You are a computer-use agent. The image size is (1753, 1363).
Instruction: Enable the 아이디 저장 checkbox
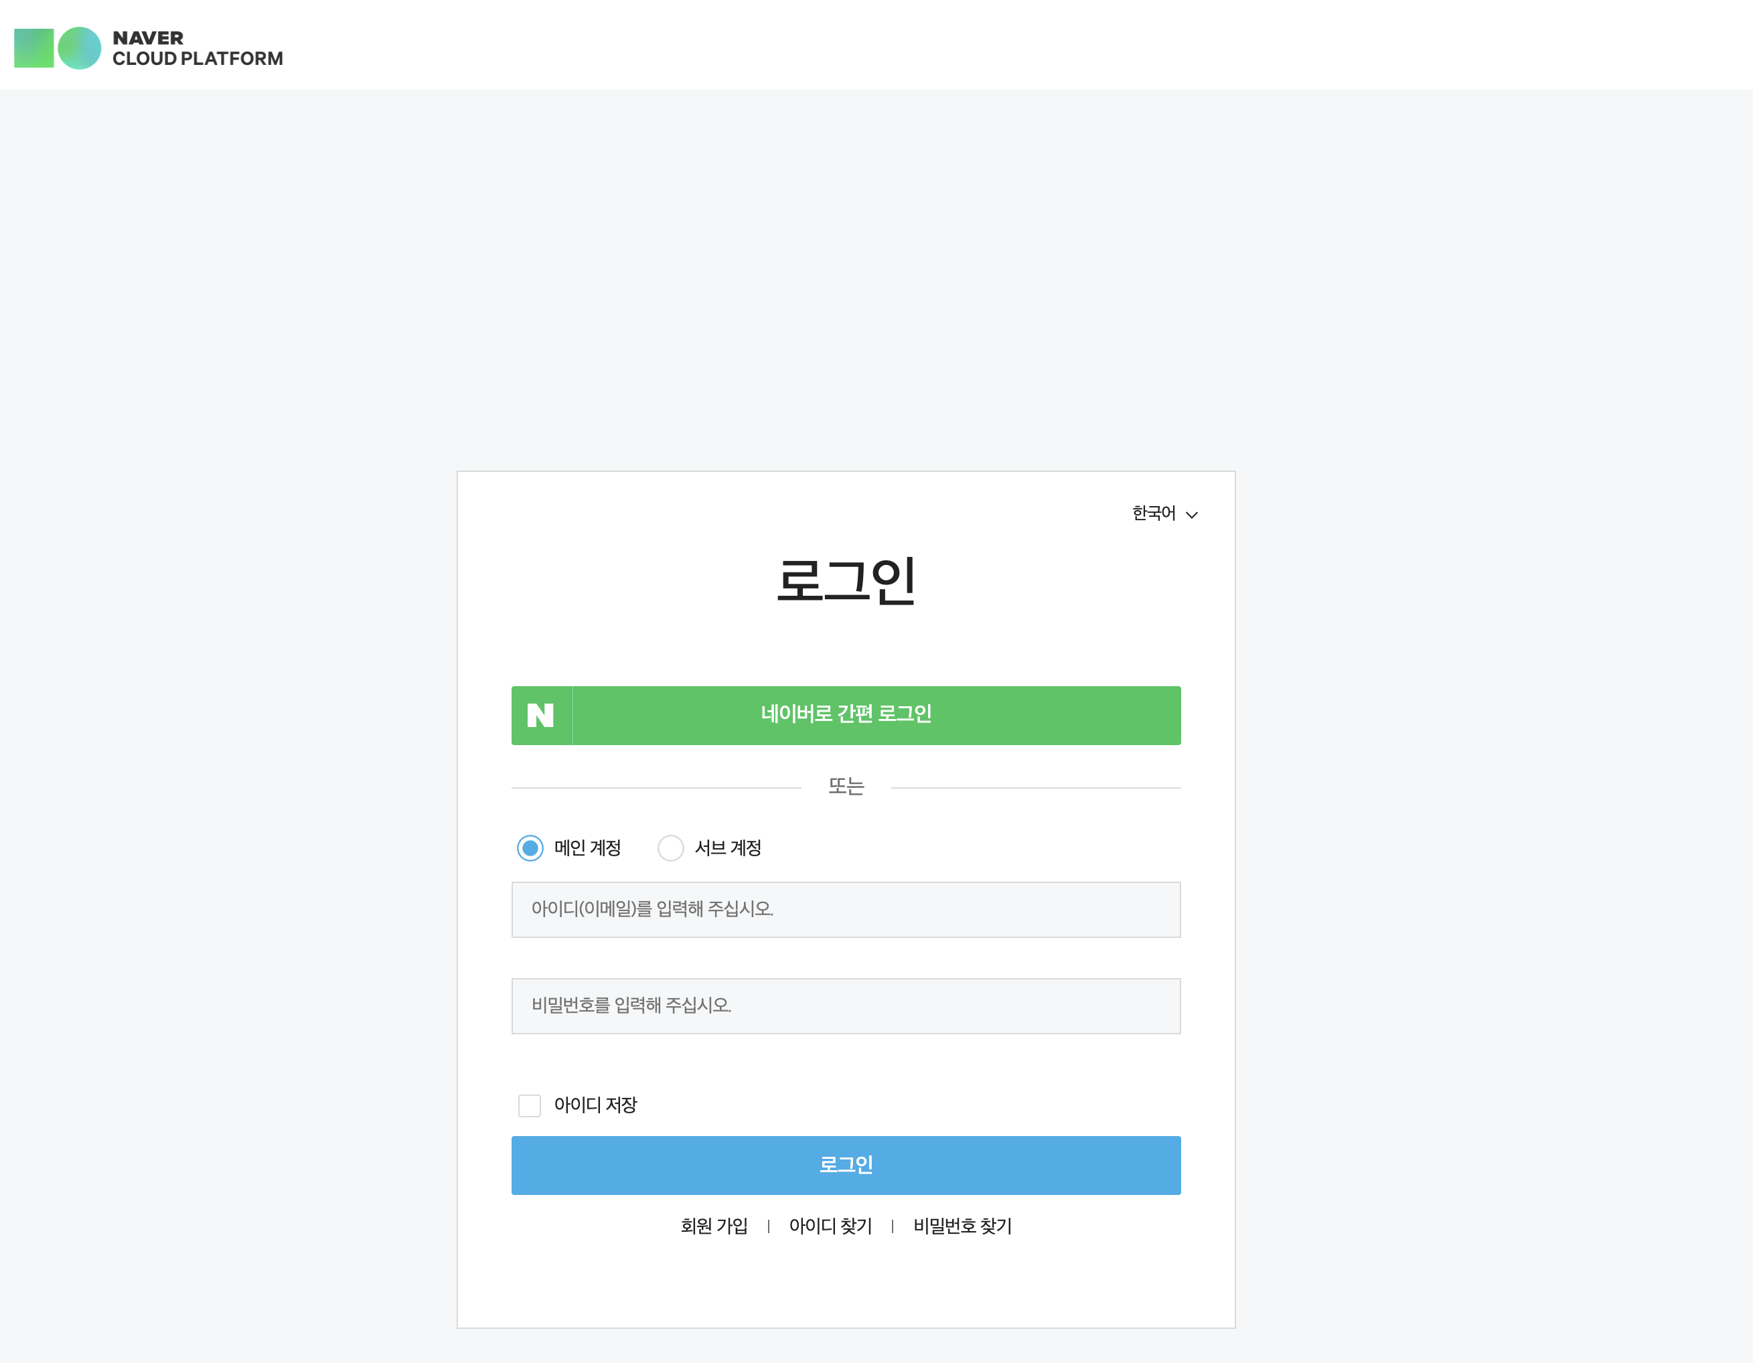coord(530,1105)
